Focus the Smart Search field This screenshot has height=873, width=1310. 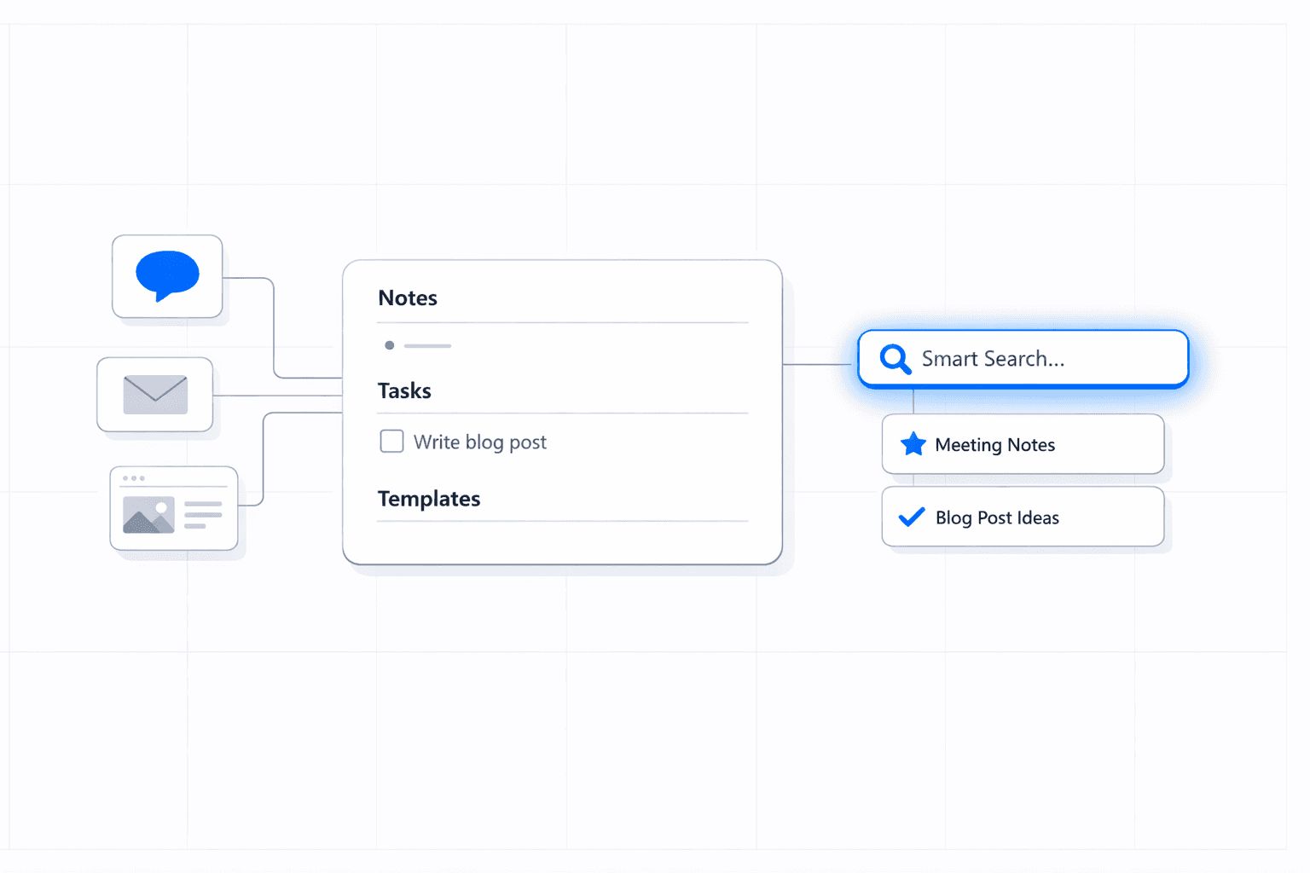click(1023, 359)
